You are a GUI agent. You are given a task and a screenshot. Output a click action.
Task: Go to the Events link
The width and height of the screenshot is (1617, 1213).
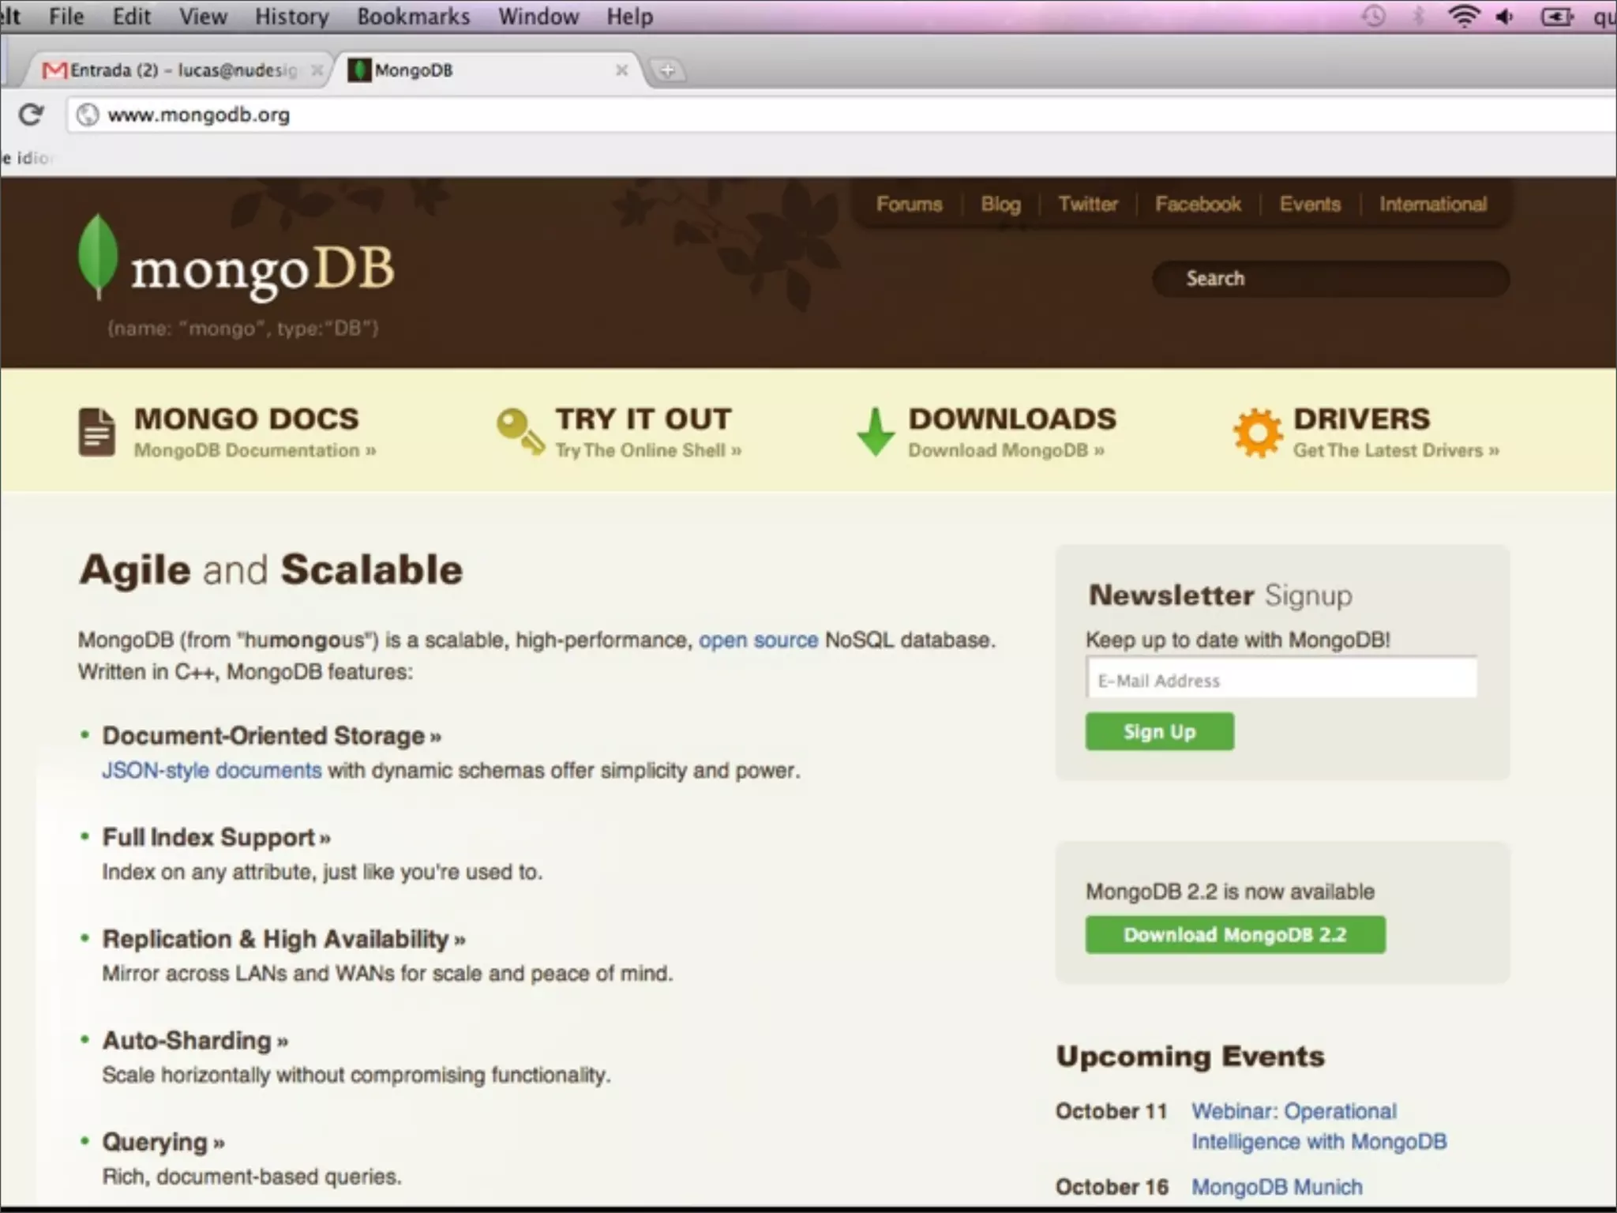[x=1310, y=205]
